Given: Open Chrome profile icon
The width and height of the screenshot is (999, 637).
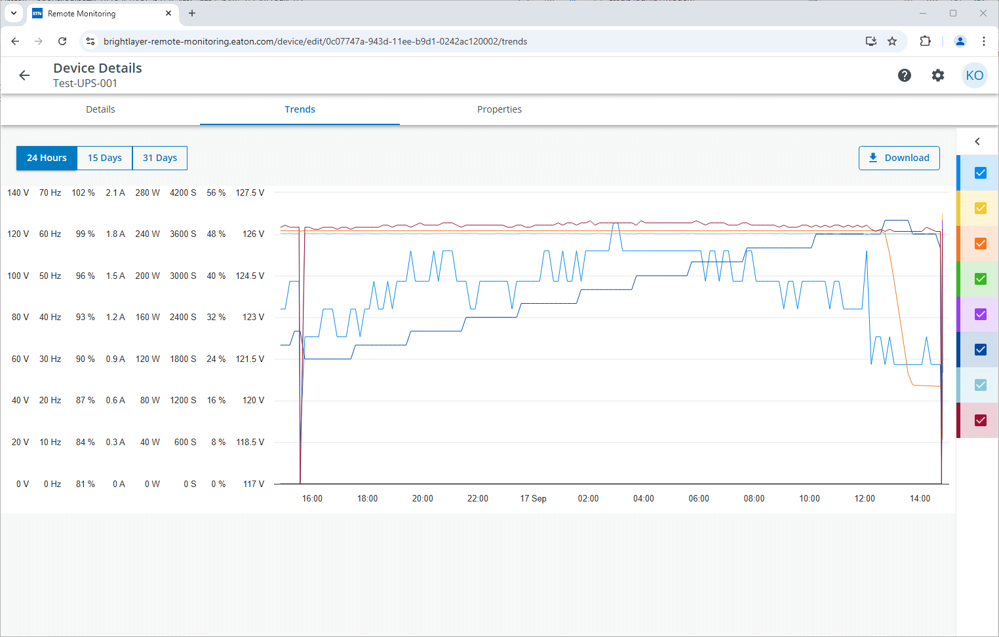Looking at the screenshot, I should (x=960, y=41).
